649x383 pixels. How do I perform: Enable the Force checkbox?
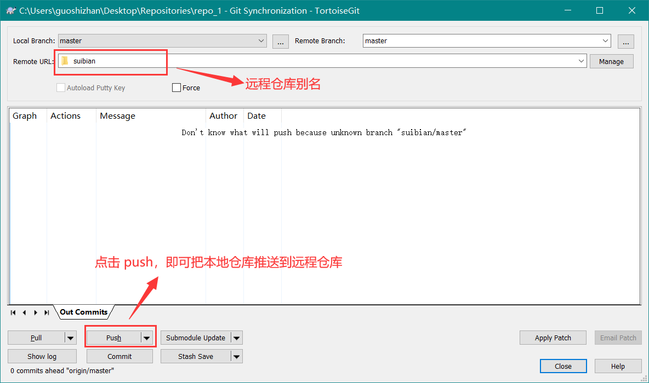click(x=177, y=88)
